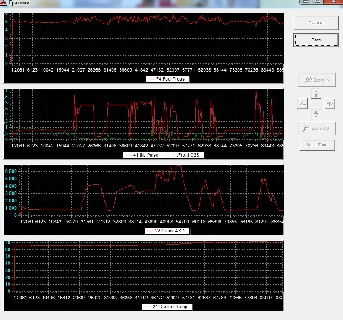The width and height of the screenshot is (343, 320).
Task: Select the 41.INJ Pulse legend entry
Action: pos(143,155)
